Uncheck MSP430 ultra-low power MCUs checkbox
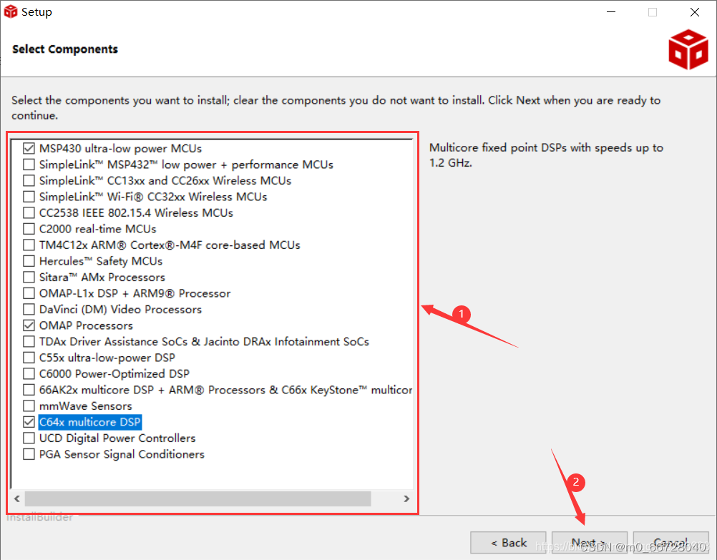Image resolution: width=717 pixels, height=560 pixels. (29, 149)
